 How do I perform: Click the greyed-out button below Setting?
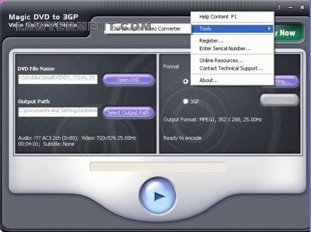click(x=279, y=100)
